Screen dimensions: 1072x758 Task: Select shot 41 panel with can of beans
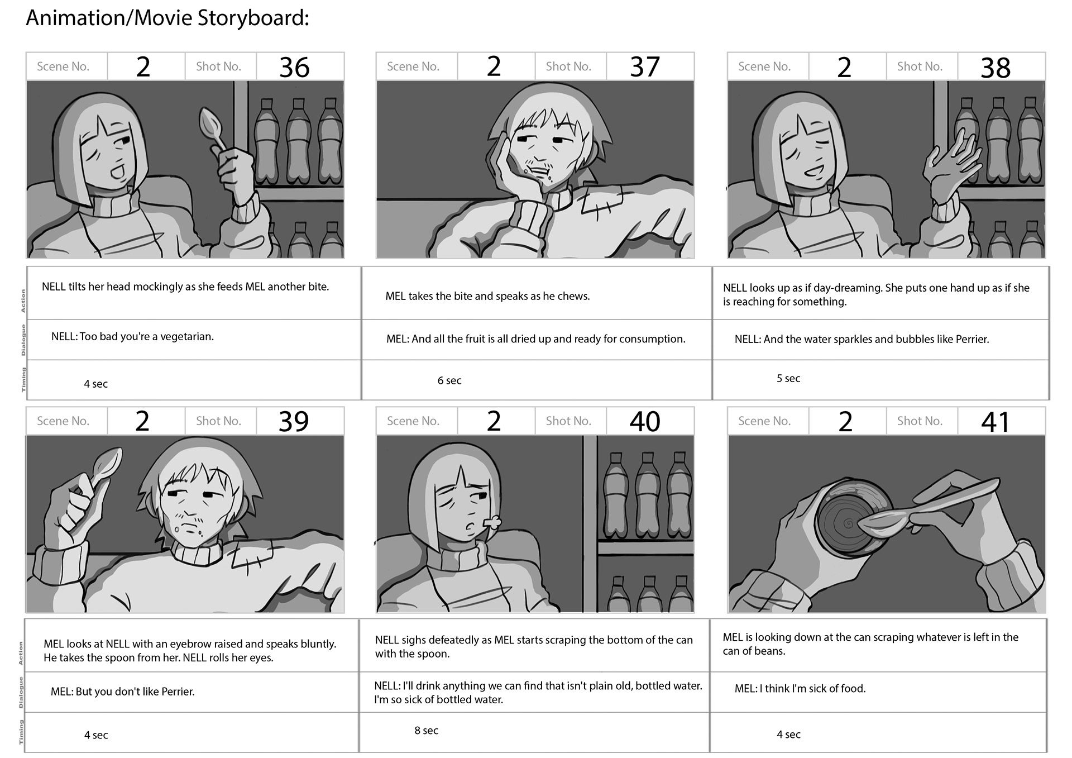pos(887,524)
